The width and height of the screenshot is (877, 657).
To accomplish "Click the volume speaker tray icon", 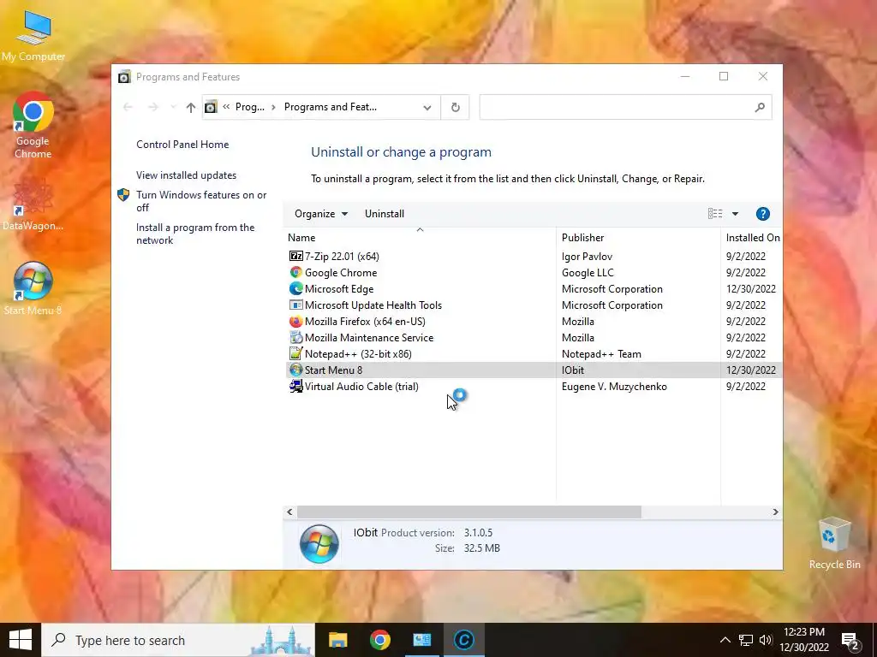I will coord(766,640).
